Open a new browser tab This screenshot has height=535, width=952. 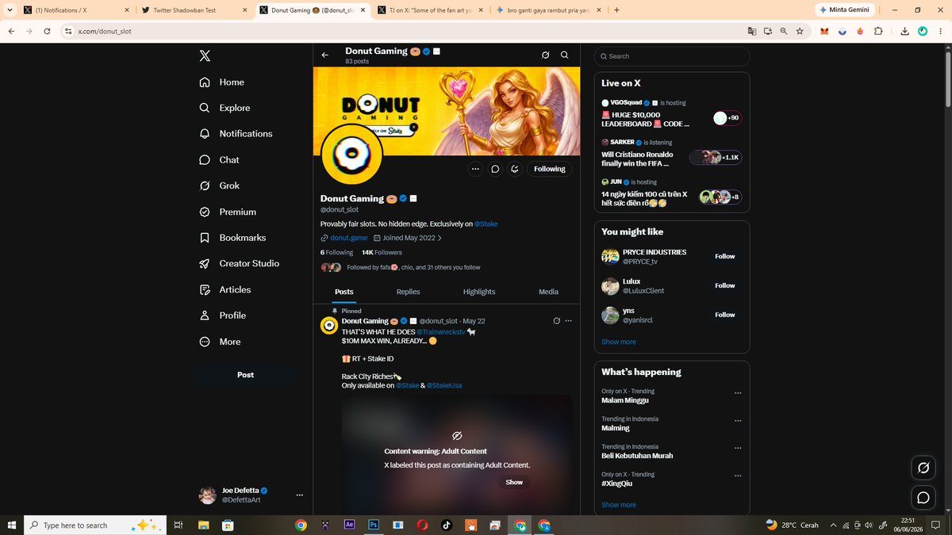[617, 10]
